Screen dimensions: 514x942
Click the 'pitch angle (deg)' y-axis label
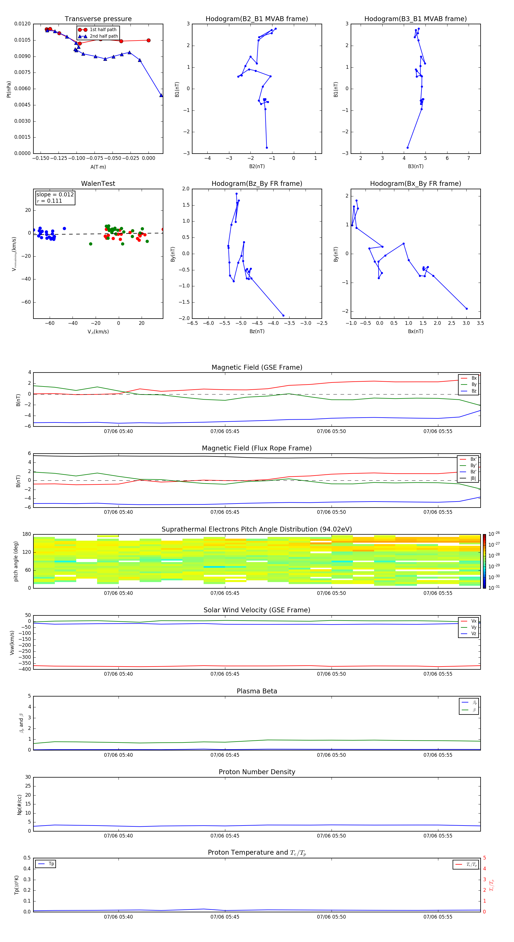click(16, 561)
